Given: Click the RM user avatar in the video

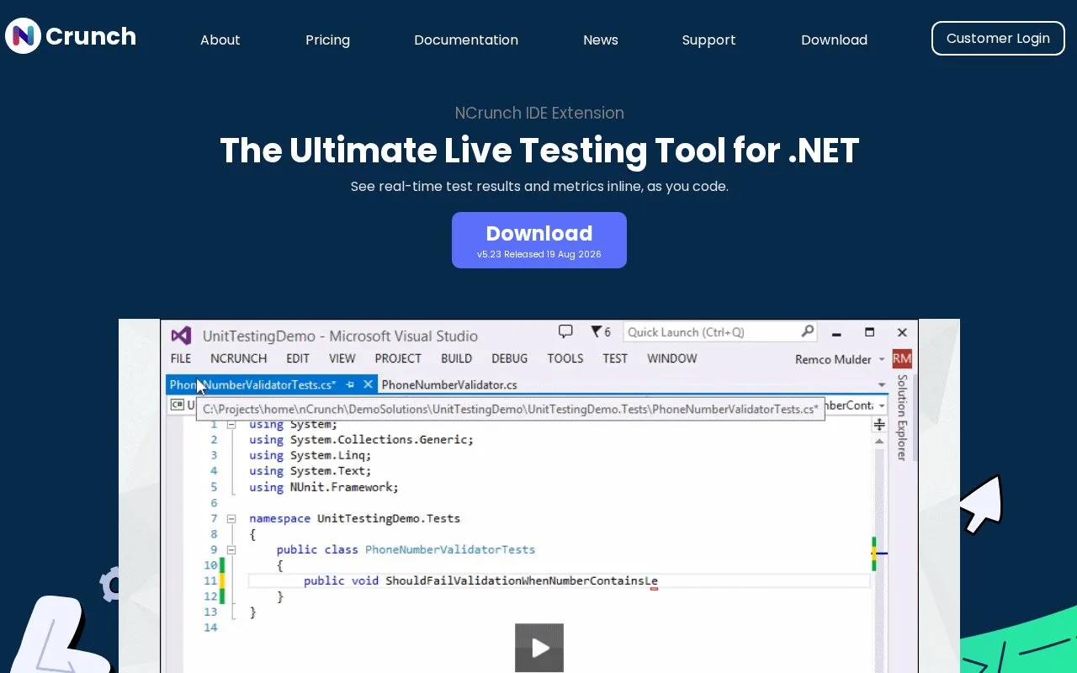Looking at the screenshot, I should 902,359.
